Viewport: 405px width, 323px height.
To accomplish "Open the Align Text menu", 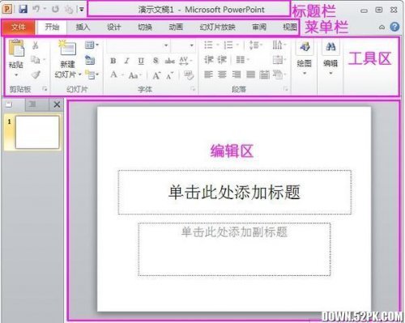I will point(279,60).
